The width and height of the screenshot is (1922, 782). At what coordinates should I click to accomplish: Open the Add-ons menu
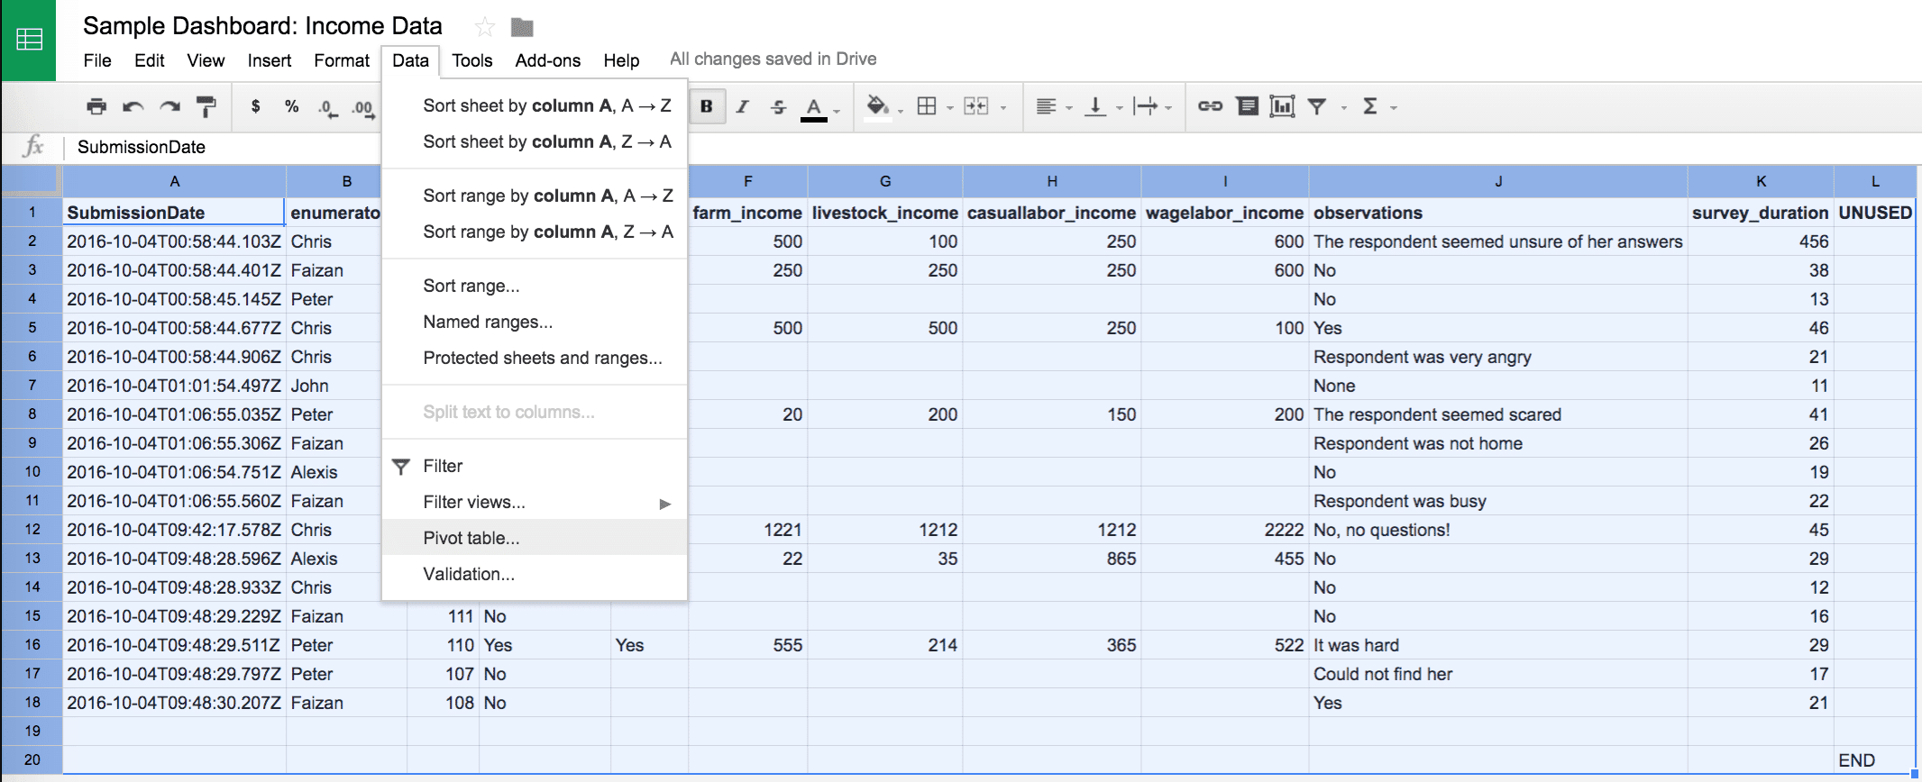(x=548, y=60)
